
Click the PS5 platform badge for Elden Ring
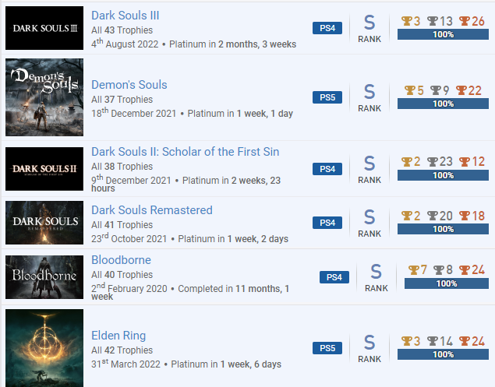click(327, 348)
